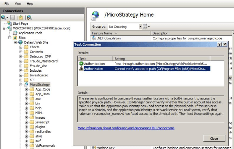Select the swf folder
The width and height of the screenshot is (234, 149).
pyautogui.click(x=38, y=141)
